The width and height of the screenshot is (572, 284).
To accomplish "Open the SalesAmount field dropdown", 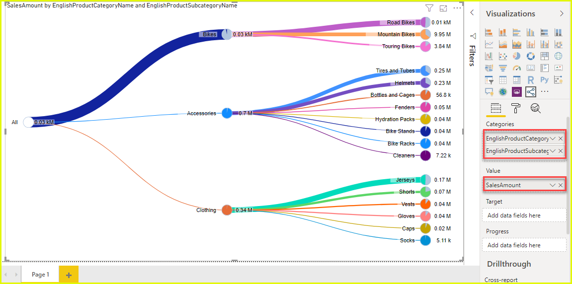I will 553,185.
